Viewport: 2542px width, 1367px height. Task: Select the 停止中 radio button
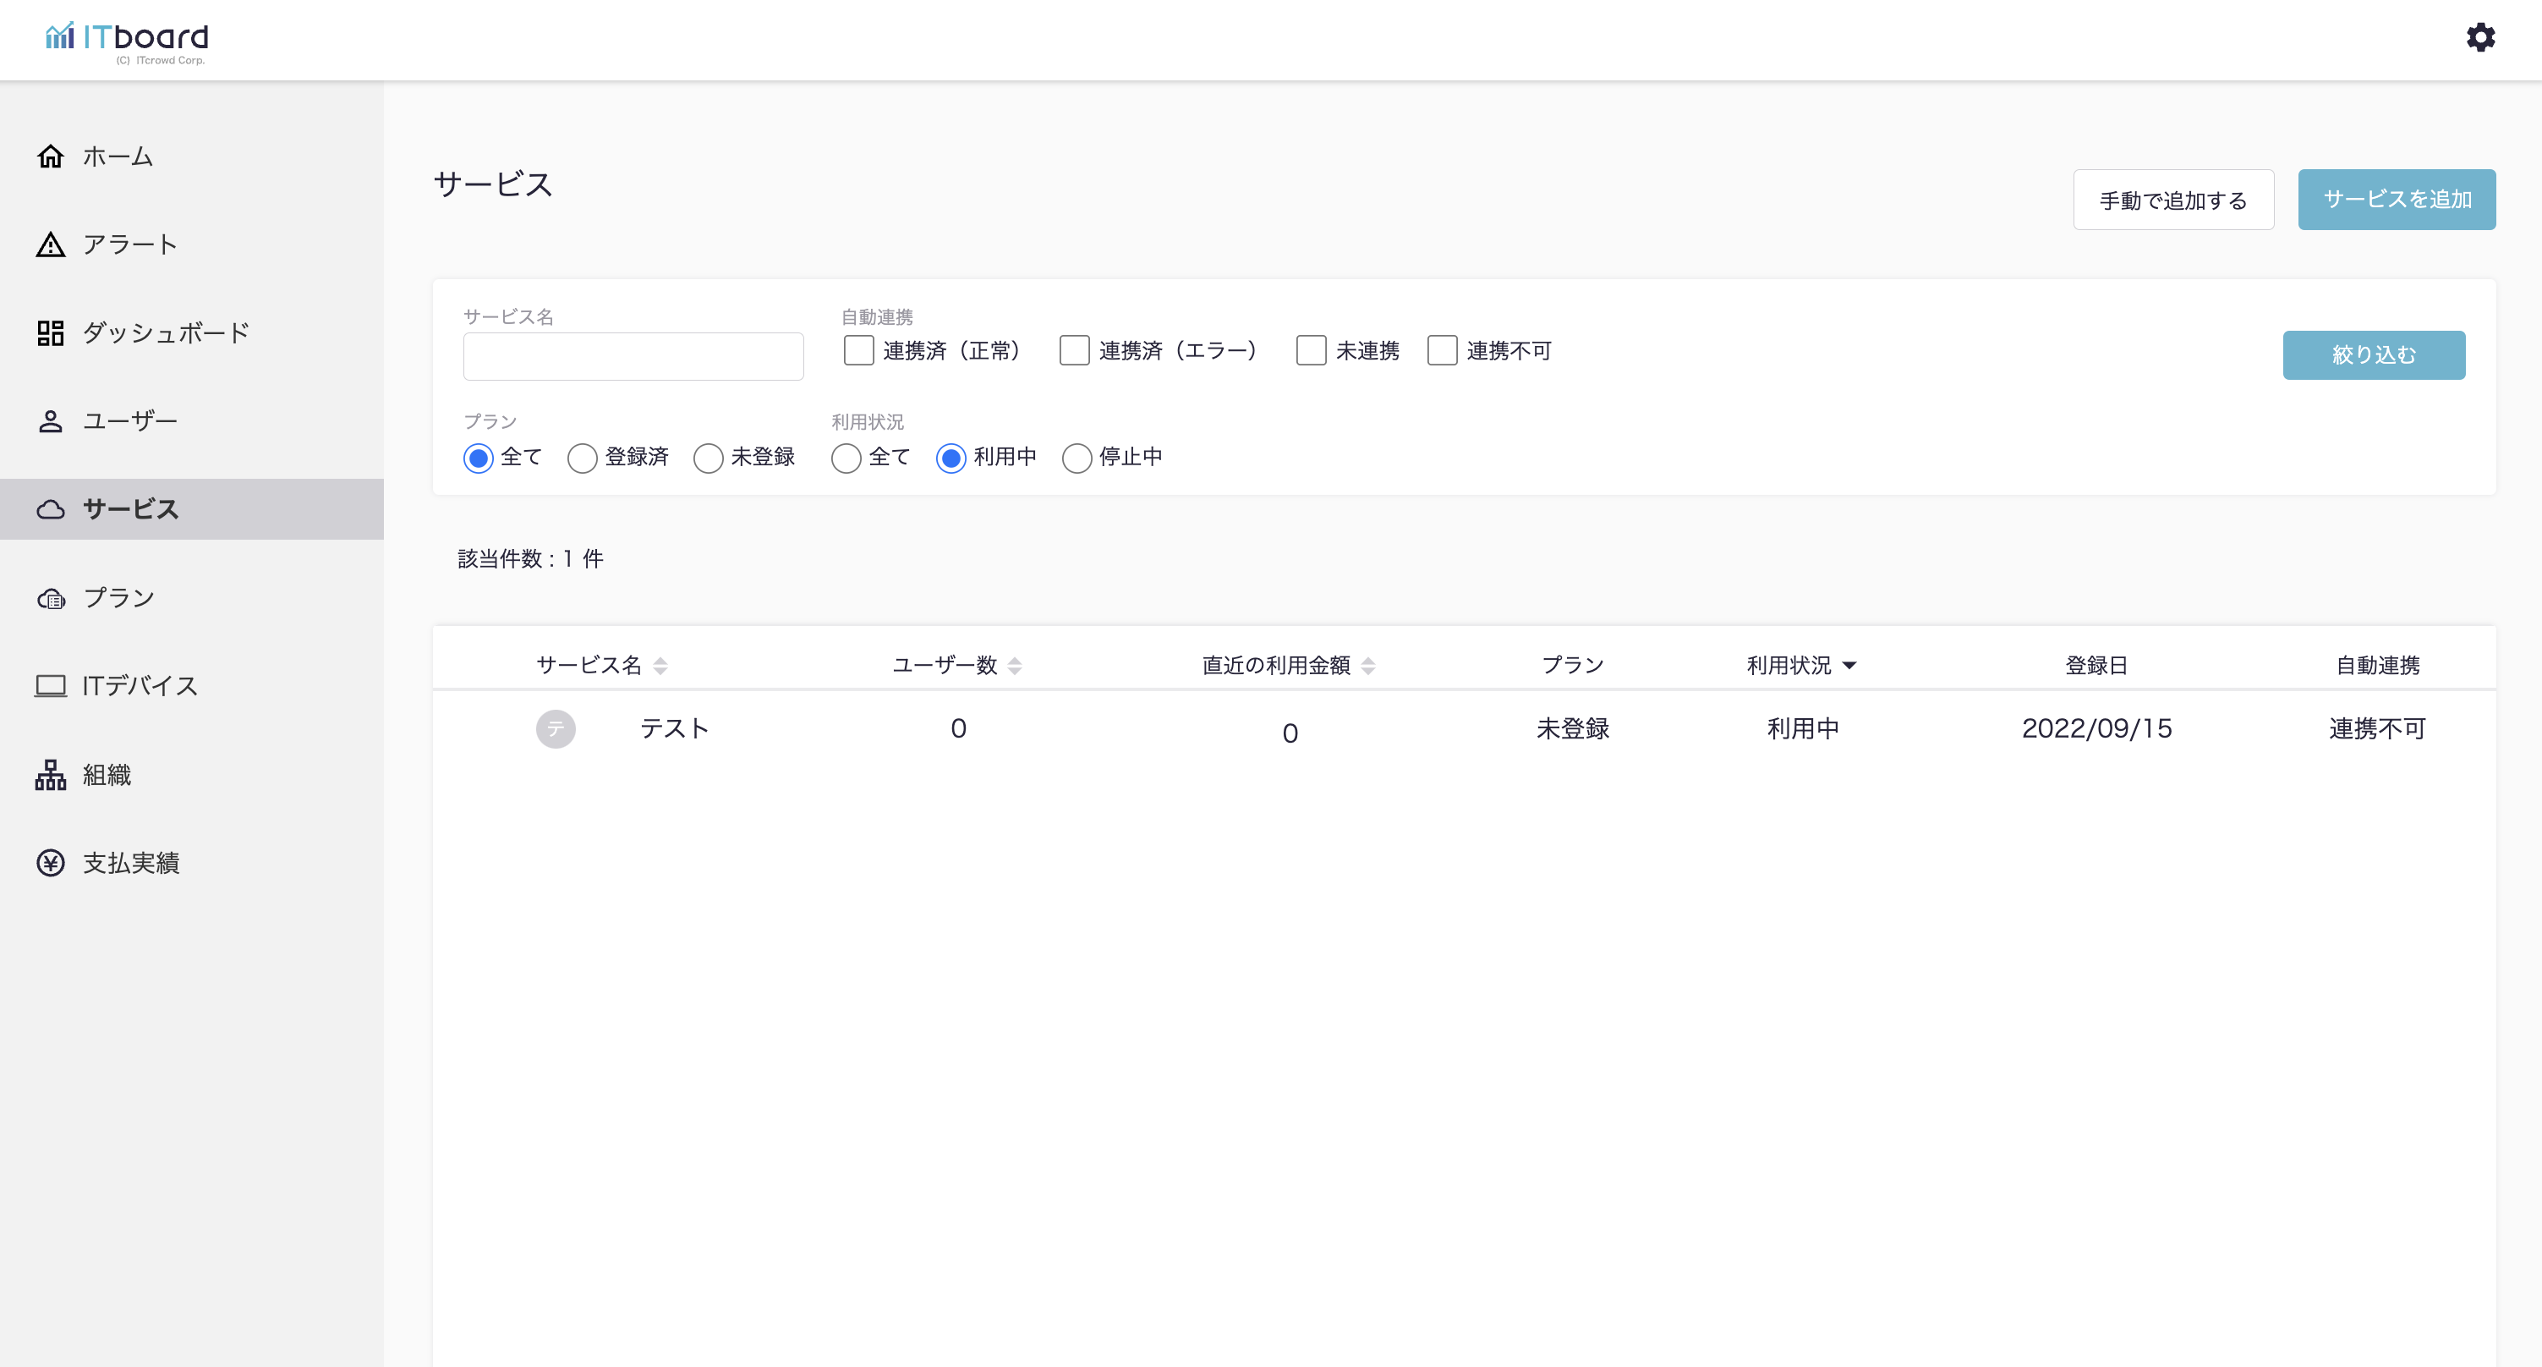1077,458
